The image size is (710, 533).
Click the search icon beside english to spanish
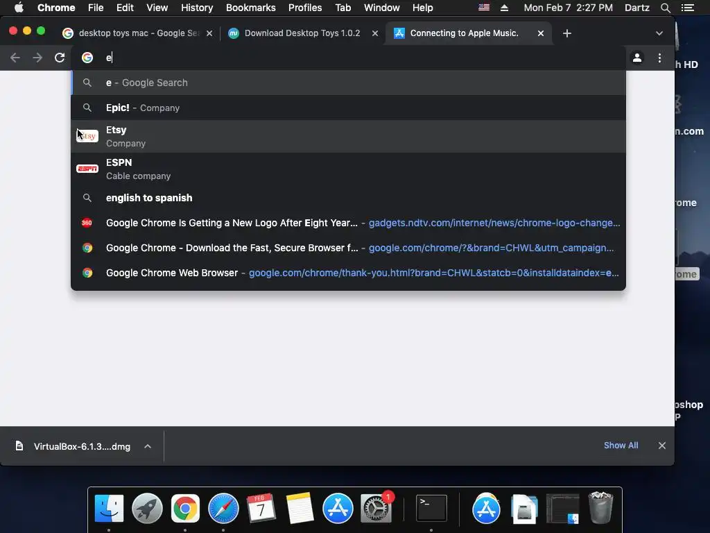87,198
